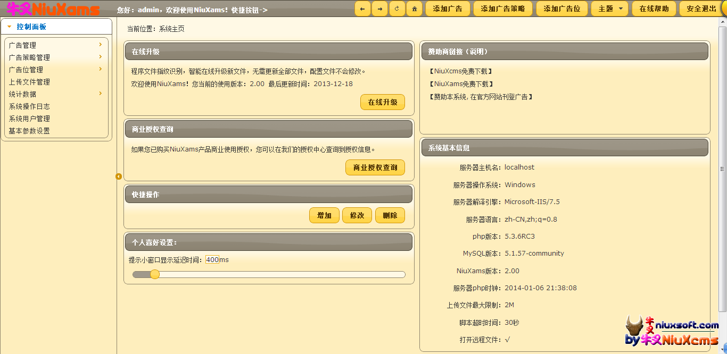Open 广告管理 menu item
Viewport: 727px width, 354px height.
(23, 45)
